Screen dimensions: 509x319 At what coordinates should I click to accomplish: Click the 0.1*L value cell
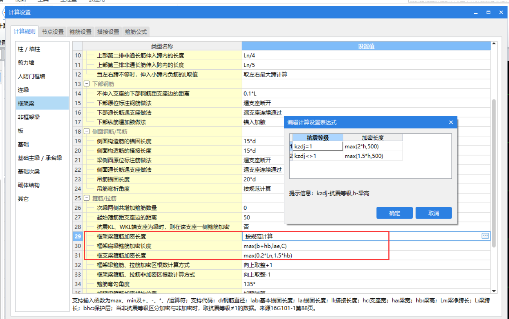(366, 93)
